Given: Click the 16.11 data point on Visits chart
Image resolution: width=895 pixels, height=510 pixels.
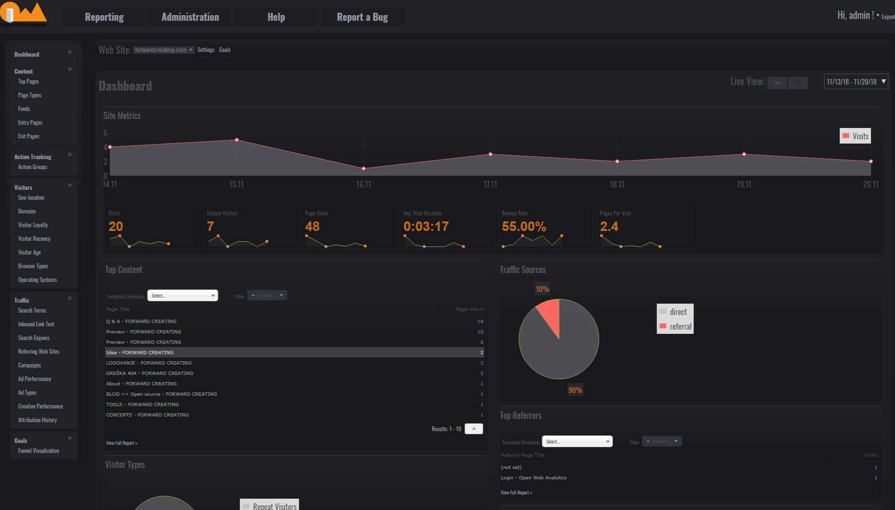Looking at the screenshot, I should click(x=364, y=168).
